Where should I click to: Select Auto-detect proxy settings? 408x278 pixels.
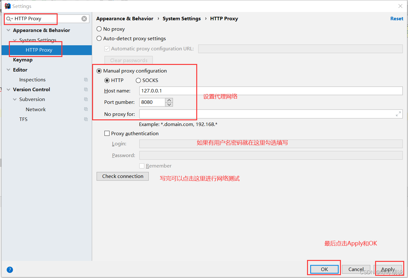99,38
